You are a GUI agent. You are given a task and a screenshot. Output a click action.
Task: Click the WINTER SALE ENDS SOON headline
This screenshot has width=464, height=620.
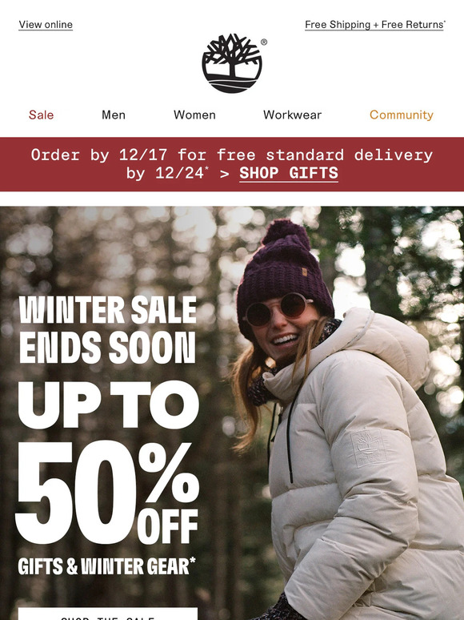click(107, 329)
